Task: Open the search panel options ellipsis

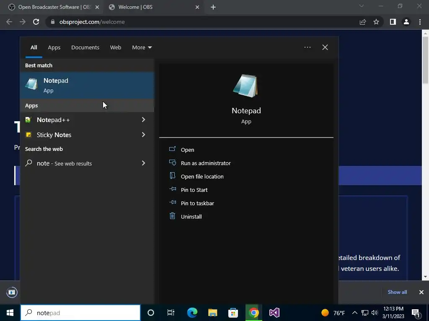Action: point(307,47)
